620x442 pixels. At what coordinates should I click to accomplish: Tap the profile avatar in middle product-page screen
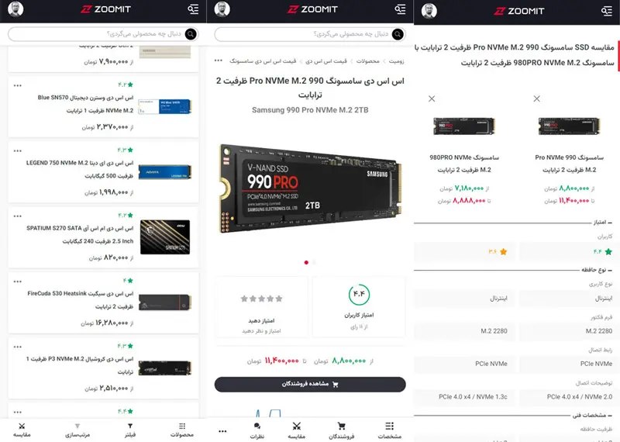(x=222, y=9)
